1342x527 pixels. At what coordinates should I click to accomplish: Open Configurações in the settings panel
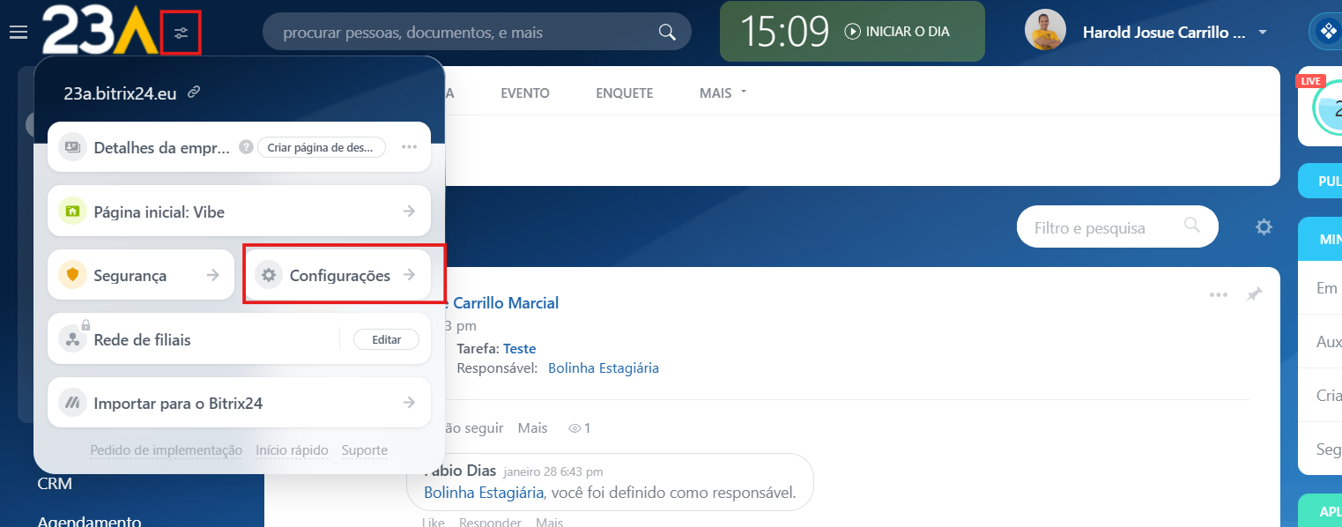(339, 276)
